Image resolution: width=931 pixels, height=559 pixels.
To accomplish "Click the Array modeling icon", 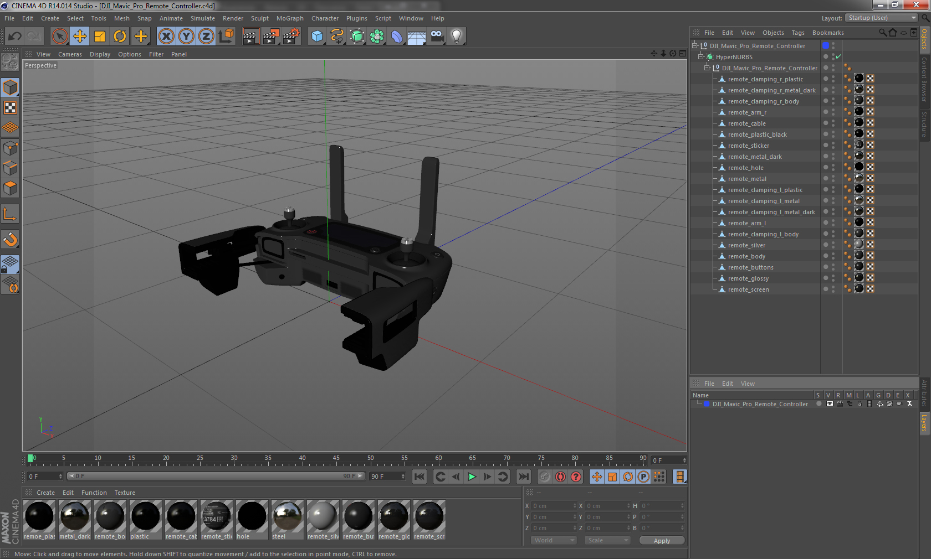I will (377, 37).
